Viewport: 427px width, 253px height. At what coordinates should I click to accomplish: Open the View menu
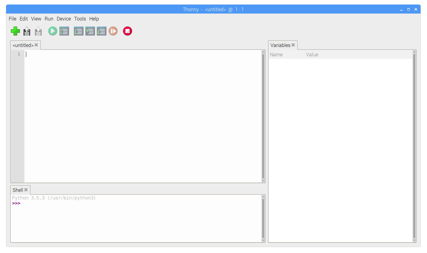coord(36,19)
